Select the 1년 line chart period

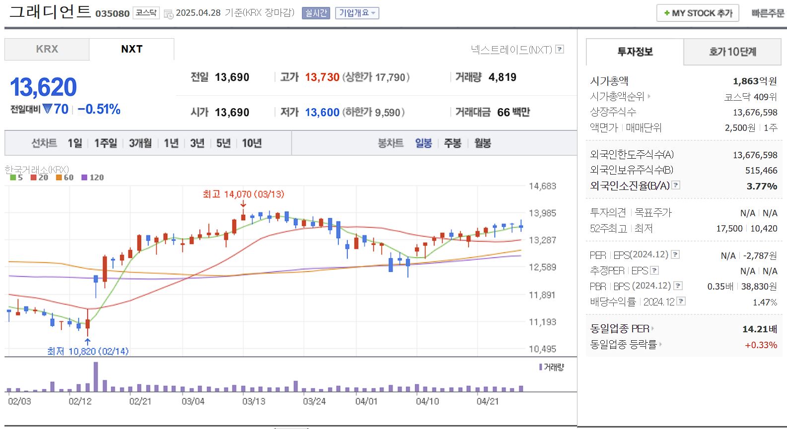pyautogui.click(x=171, y=143)
